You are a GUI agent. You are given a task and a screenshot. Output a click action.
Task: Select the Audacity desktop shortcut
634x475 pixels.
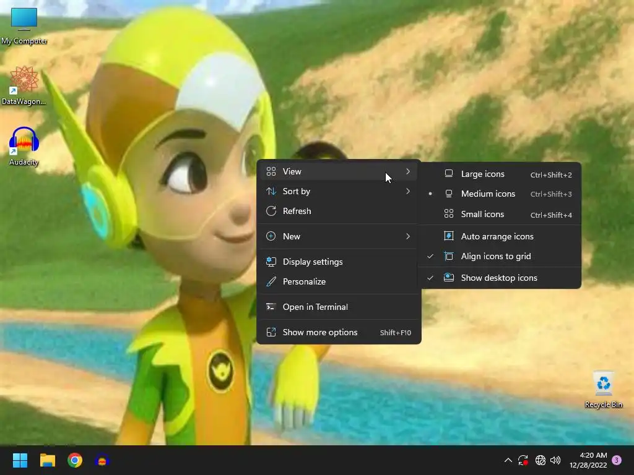click(24, 146)
